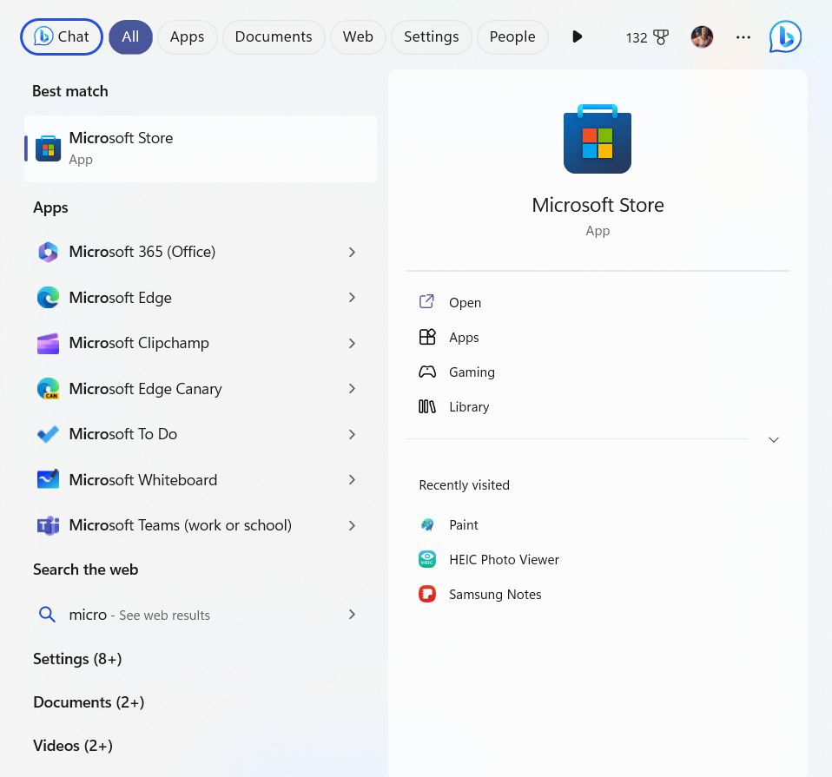Image resolution: width=832 pixels, height=777 pixels.
Task: Collapse actions list with the down chevron
Action: click(x=774, y=439)
